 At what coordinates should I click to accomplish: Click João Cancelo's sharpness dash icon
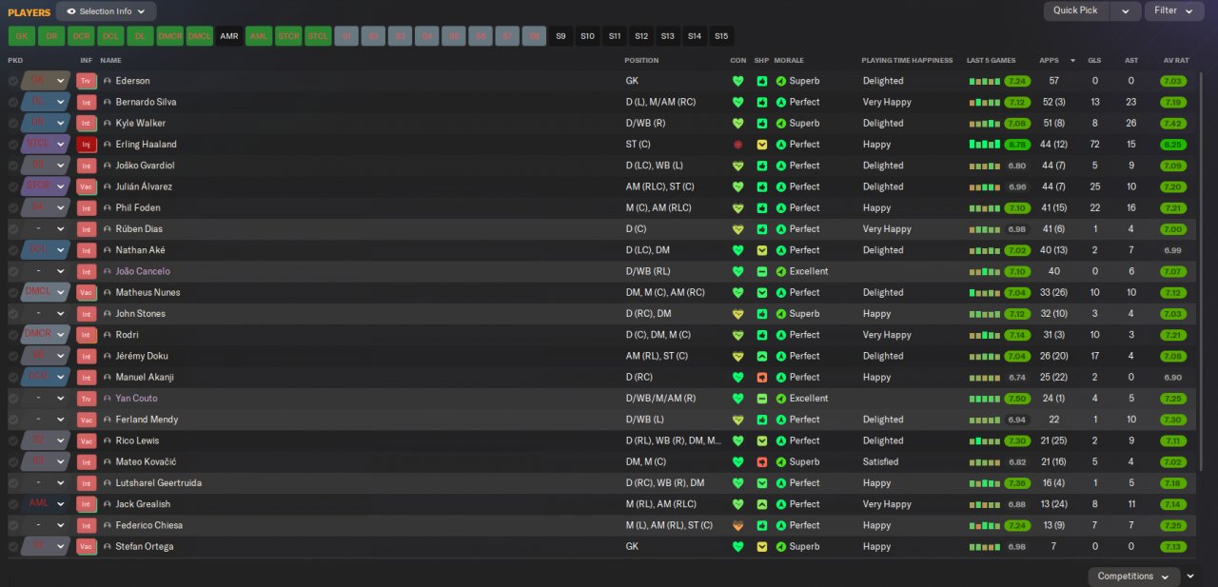click(x=761, y=271)
